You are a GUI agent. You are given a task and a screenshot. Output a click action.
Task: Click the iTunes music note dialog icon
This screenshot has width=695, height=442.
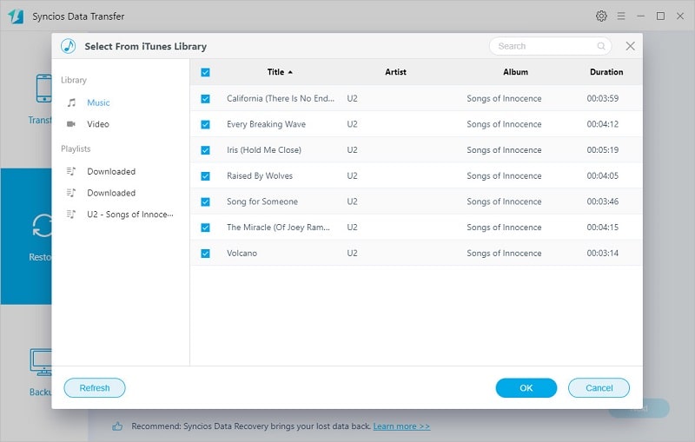click(x=69, y=46)
